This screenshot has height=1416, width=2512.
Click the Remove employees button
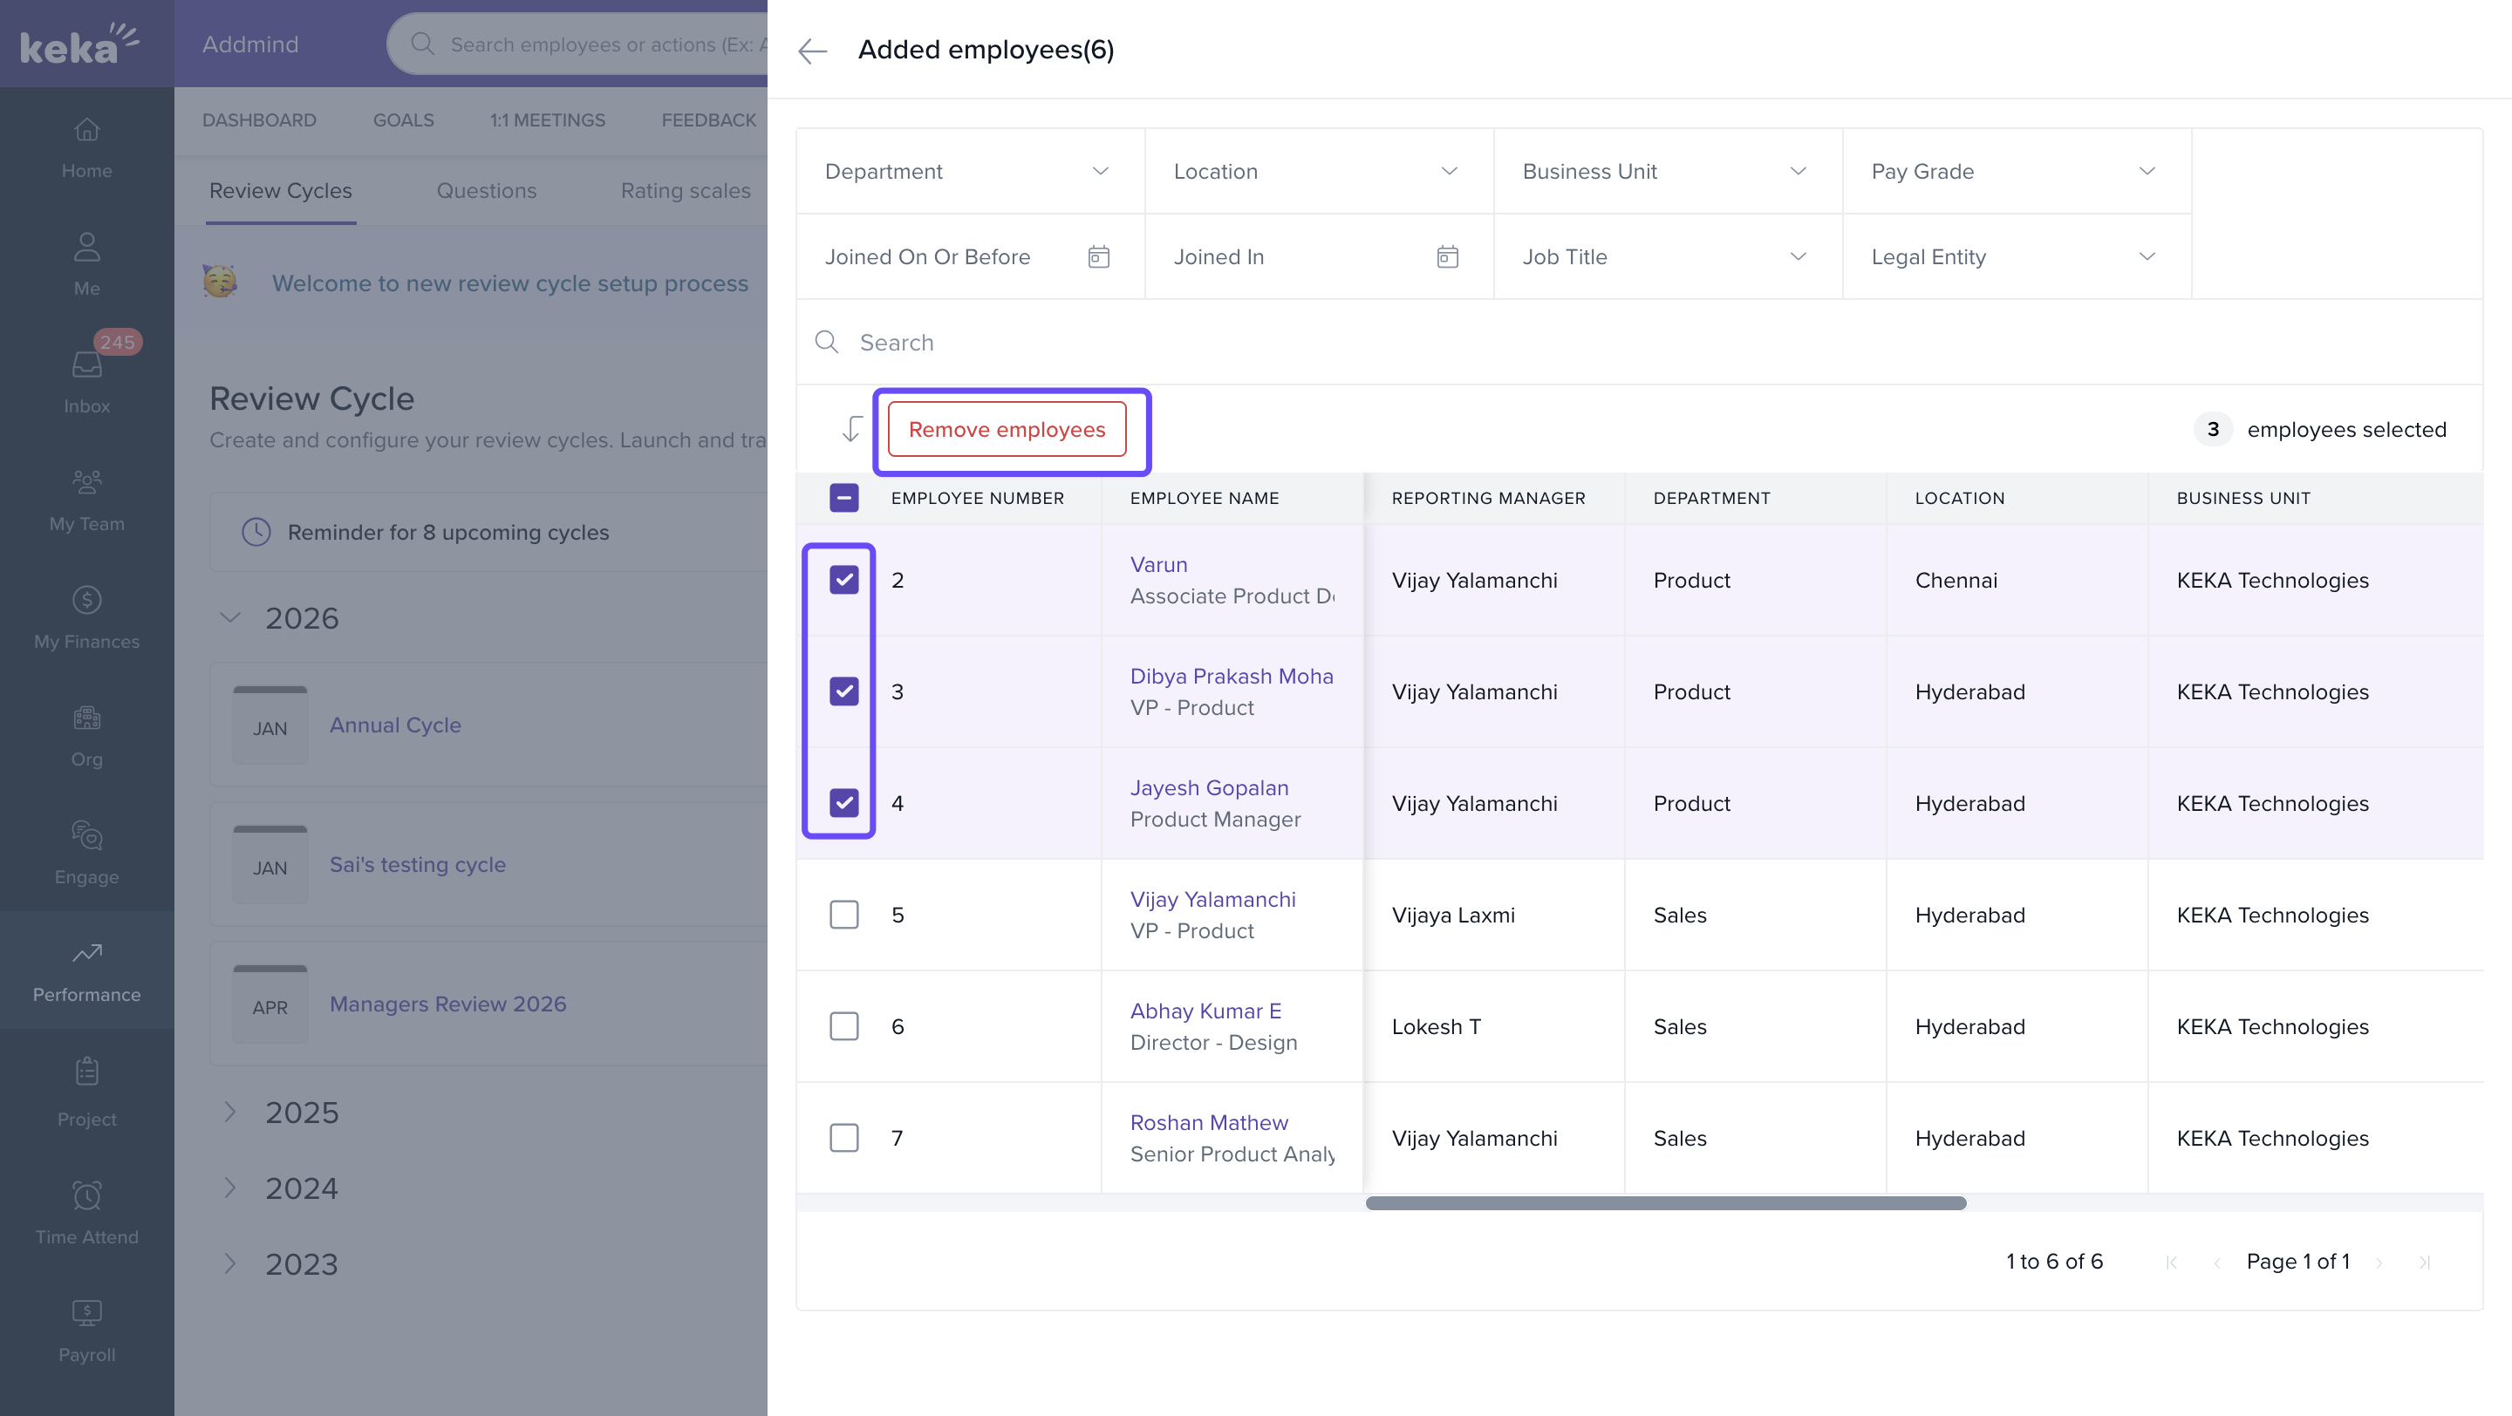(1007, 430)
